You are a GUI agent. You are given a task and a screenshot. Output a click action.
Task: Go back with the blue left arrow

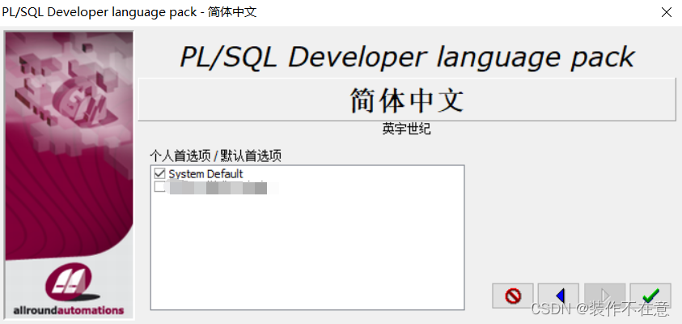pyautogui.click(x=559, y=296)
